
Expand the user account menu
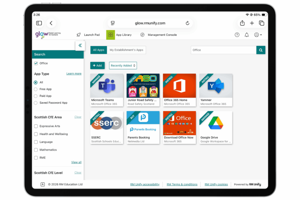tap(258, 35)
